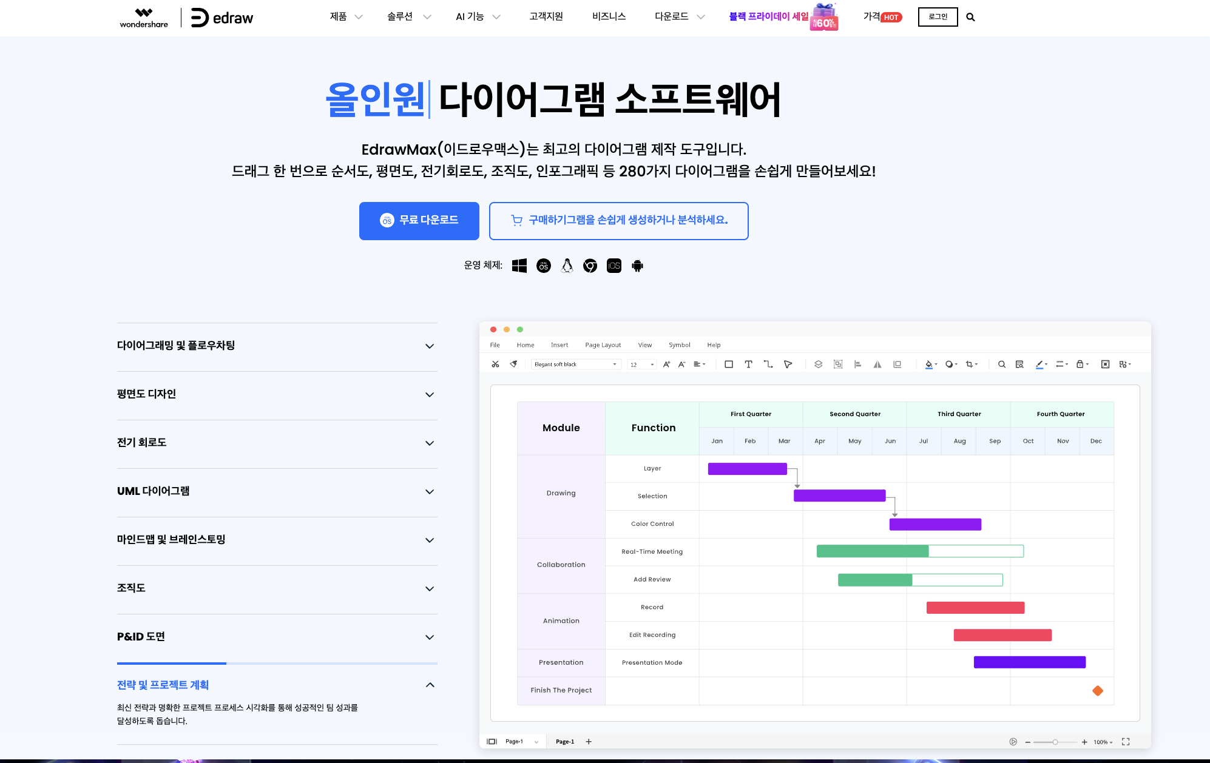Click the scissors cut icon in editor toolbar

click(495, 365)
